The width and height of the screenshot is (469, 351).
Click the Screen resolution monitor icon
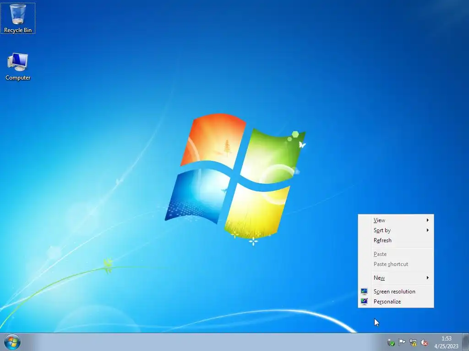pyautogui.click(x=364, y=291)
